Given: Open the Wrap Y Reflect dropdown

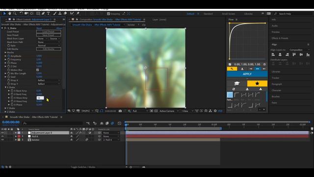Looking at the screenshot, I should (49, 84).
